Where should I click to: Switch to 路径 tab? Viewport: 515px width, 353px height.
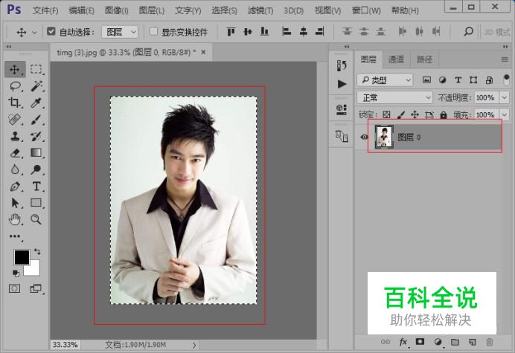pyautogui.click(x=425, y=59)
